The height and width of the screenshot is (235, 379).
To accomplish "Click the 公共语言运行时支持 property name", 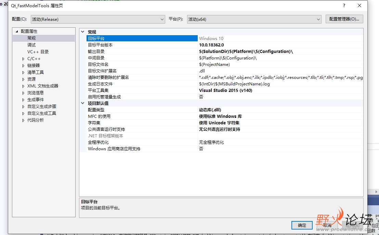I will click(x=106, y=129).
